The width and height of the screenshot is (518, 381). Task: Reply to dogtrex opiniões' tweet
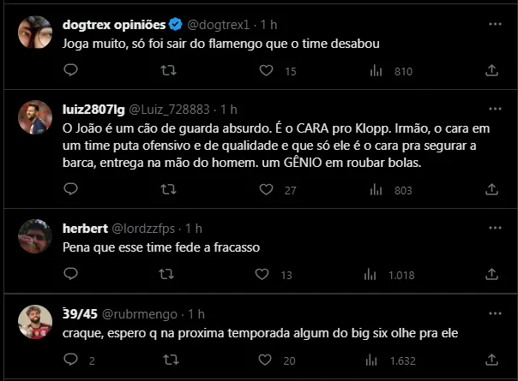tap(71, 72)
